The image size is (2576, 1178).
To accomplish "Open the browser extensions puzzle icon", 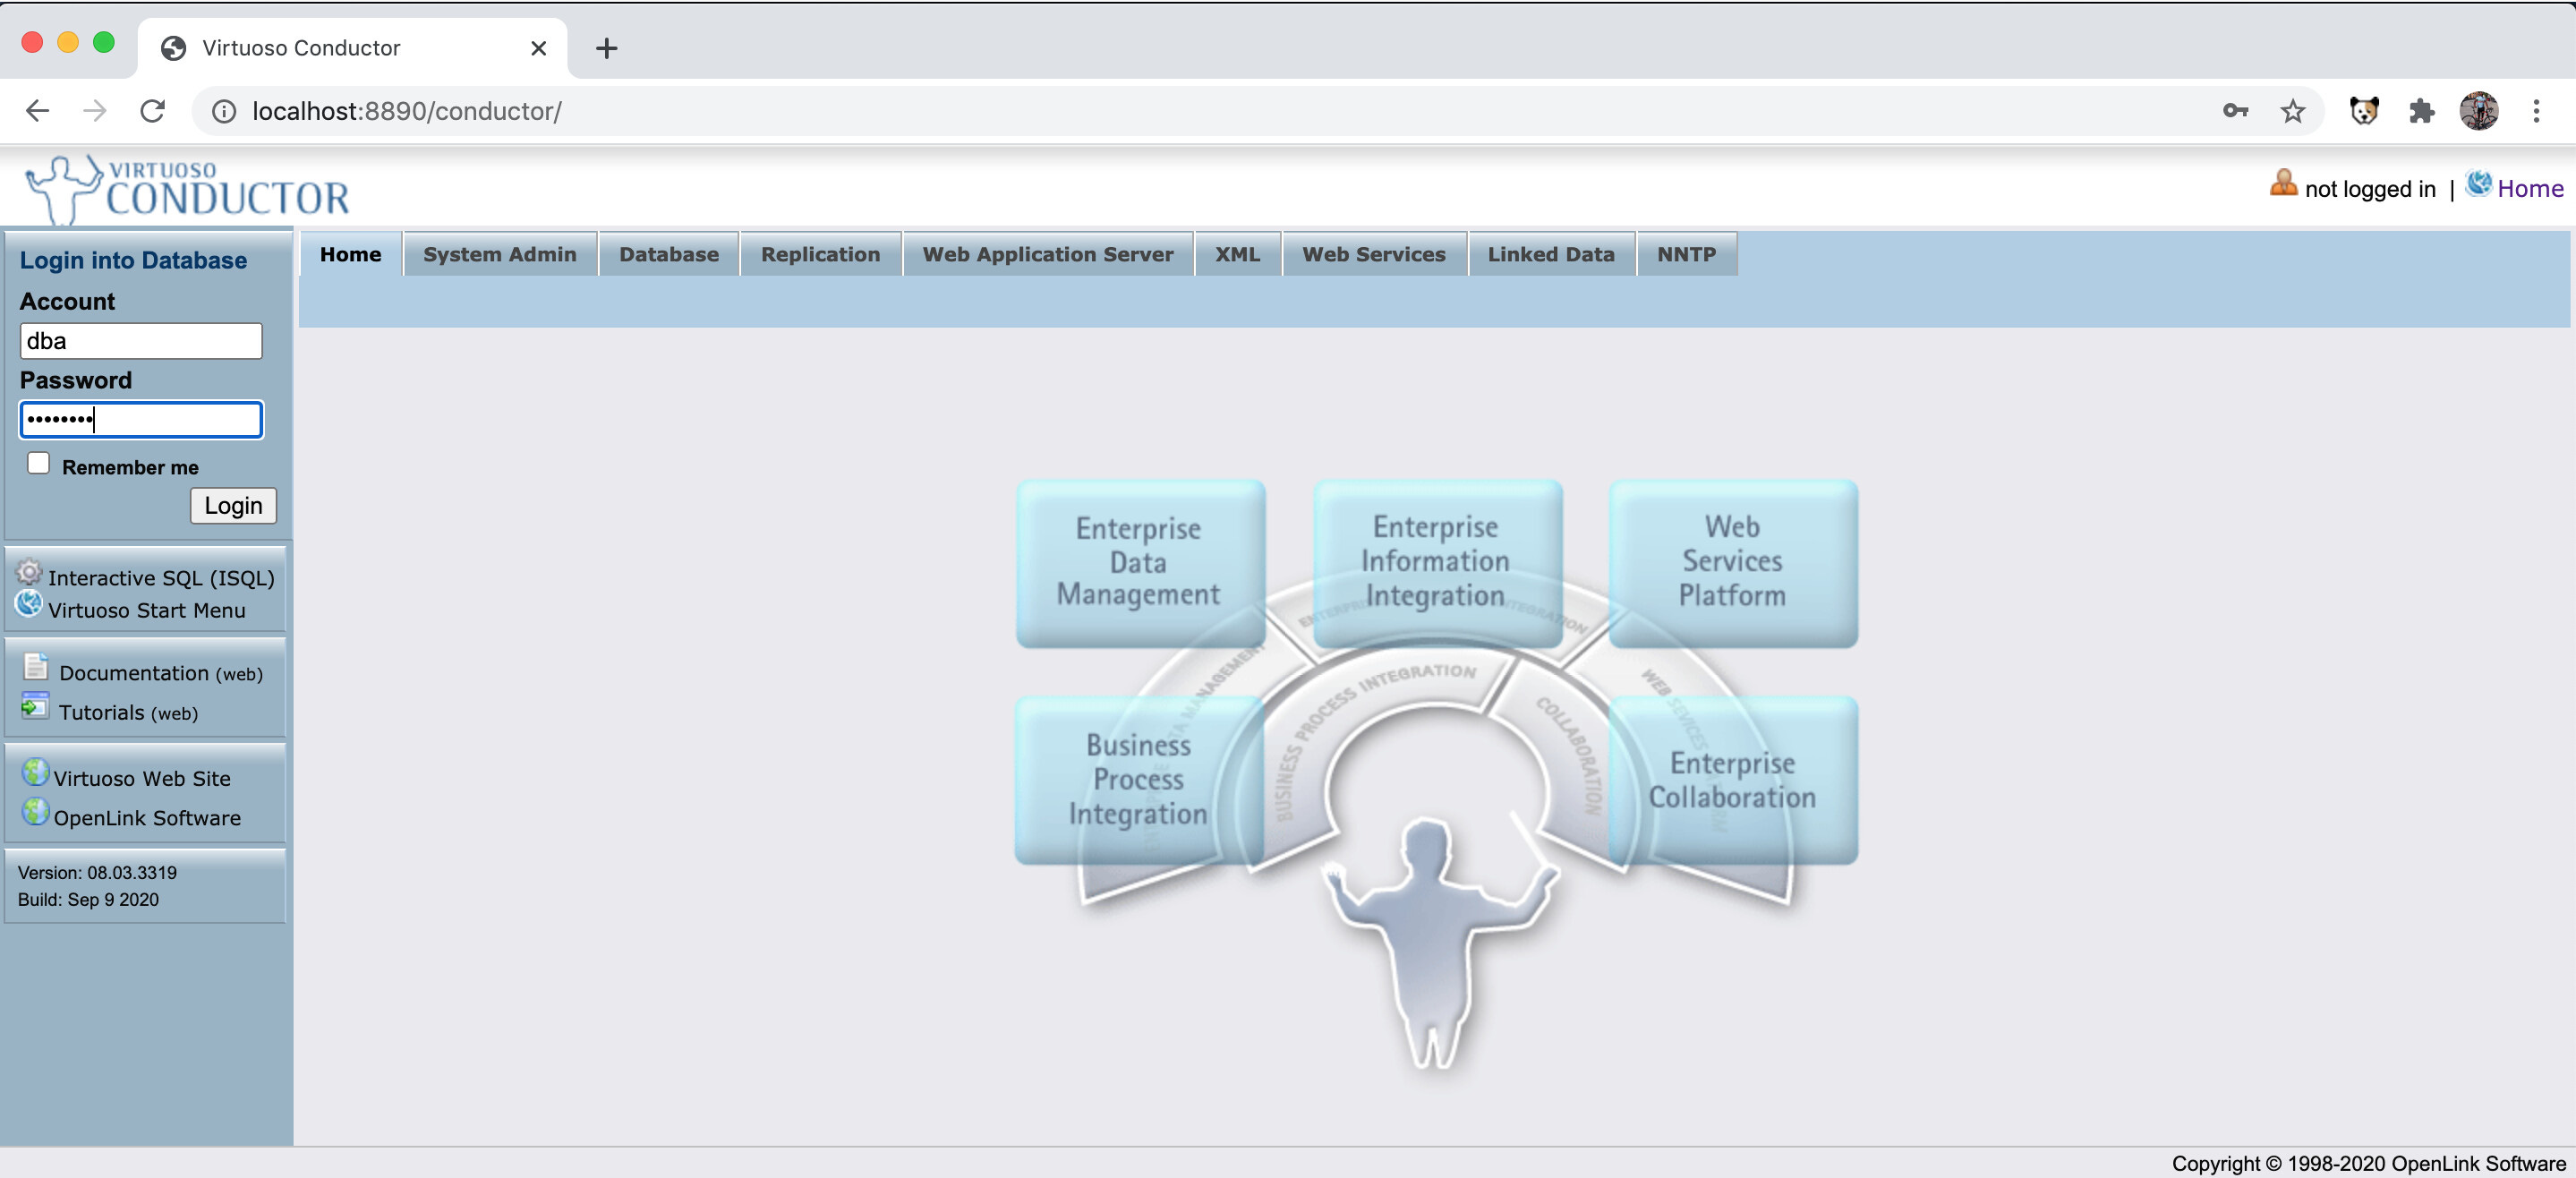I will point(2421,111).
